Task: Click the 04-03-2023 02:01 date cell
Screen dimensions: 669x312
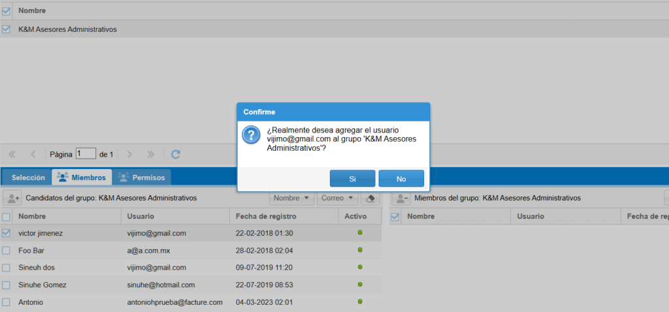Action: 264,302
